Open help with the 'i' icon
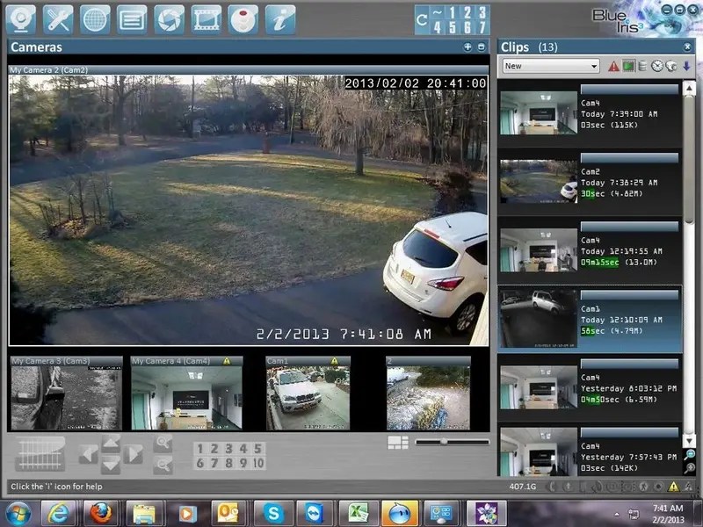The width and height of the screenshot is (703, 527). [x=280, y=19]
